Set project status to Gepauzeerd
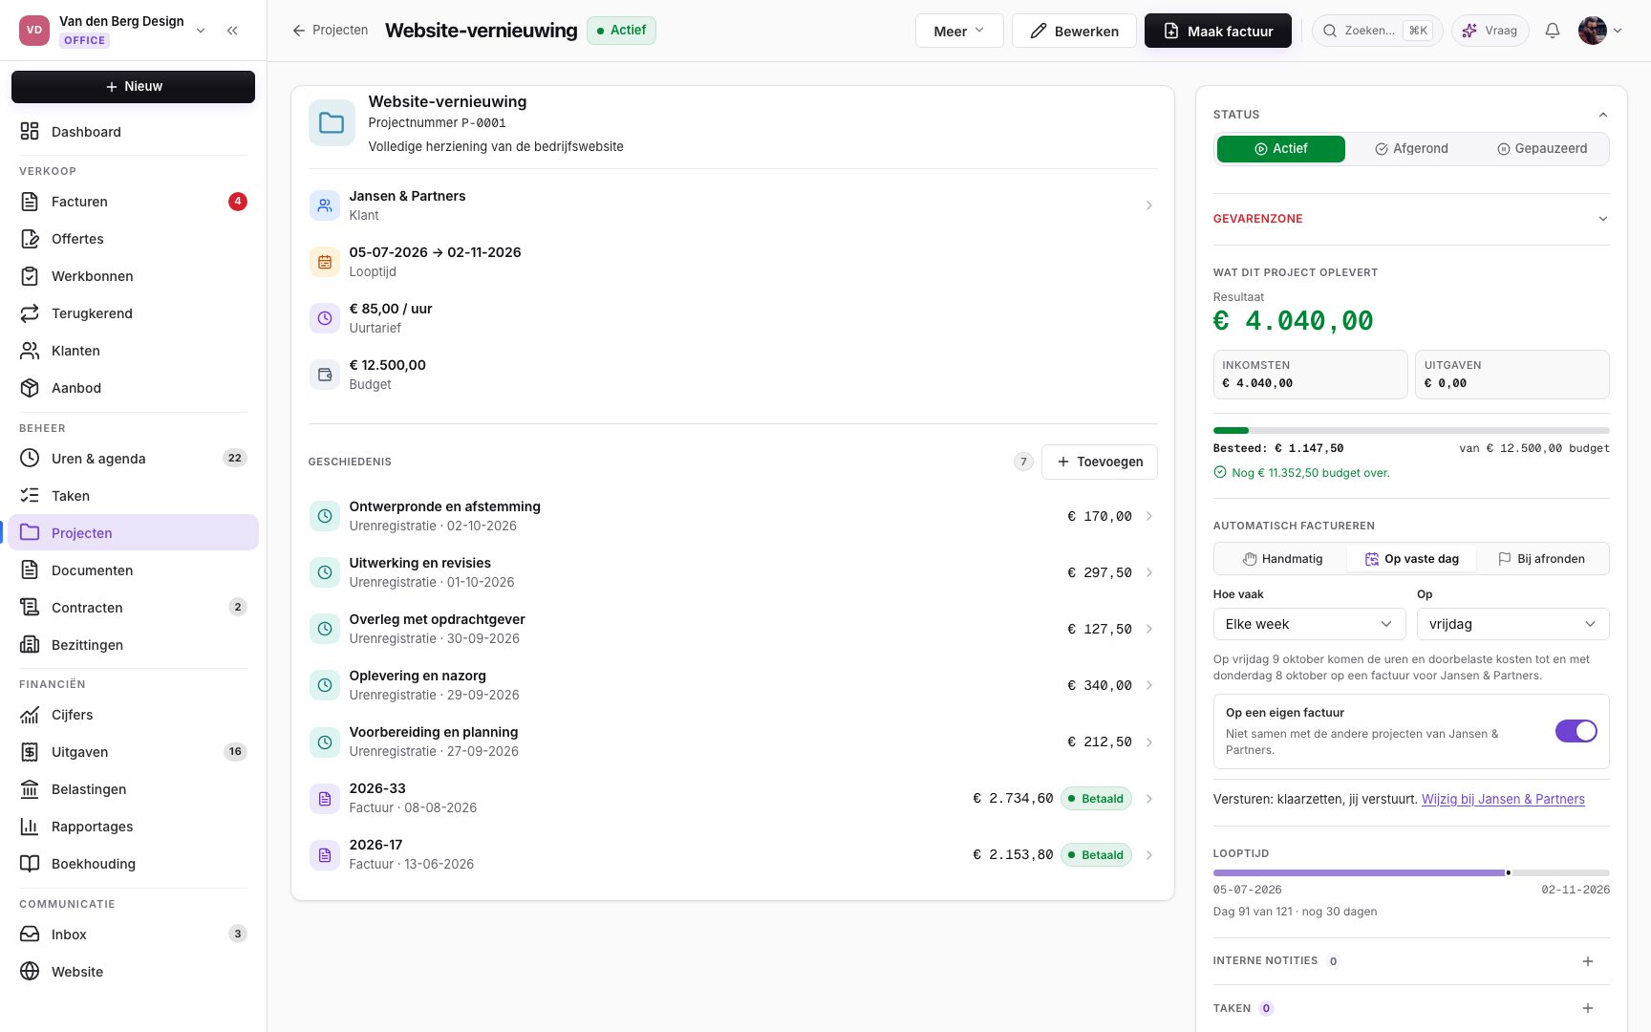Viewport: 1651px width, 1032px height. [1542, 149]
